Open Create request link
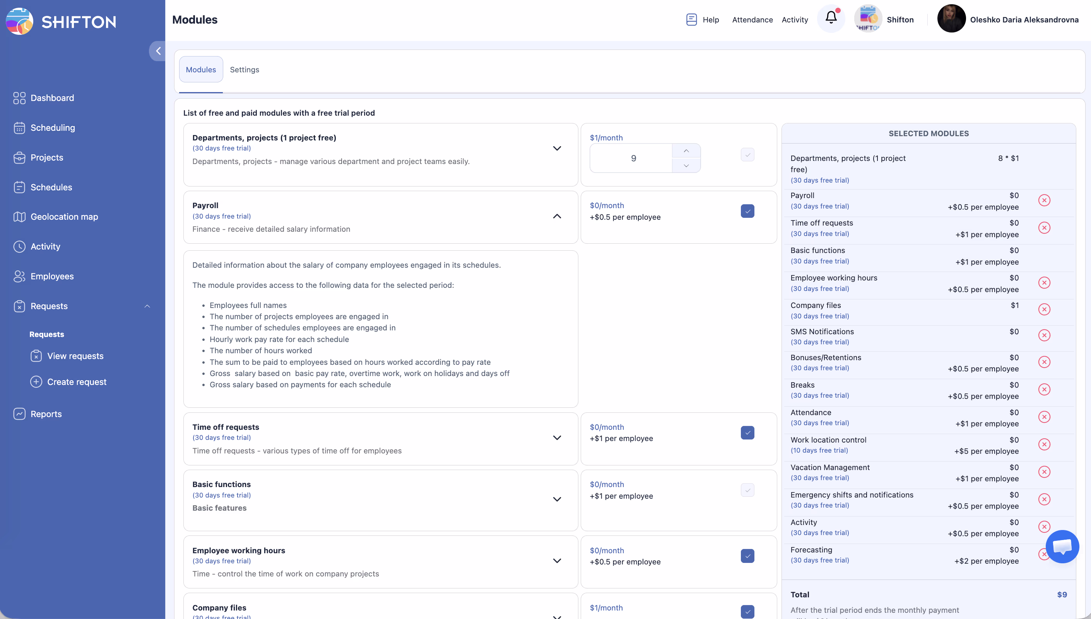This screenshot has width=1091, height=619. (77, 382)
